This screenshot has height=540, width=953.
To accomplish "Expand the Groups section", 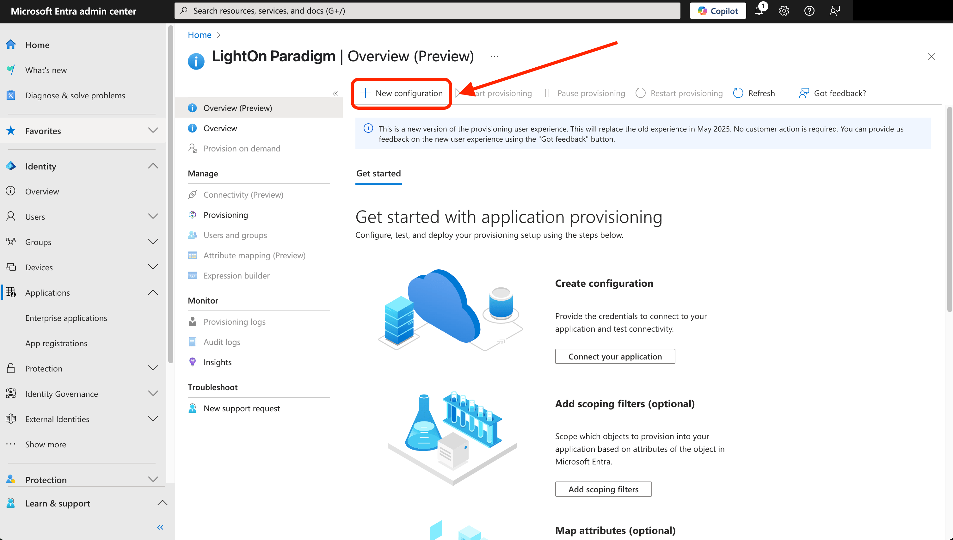I will click(153, 242).
